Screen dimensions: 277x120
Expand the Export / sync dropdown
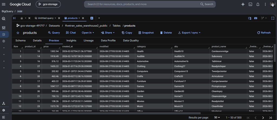coord(189,33)
